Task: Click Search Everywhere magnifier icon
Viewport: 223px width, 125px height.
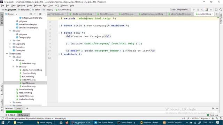Action: pyautogui.click(x=221, y=10)
